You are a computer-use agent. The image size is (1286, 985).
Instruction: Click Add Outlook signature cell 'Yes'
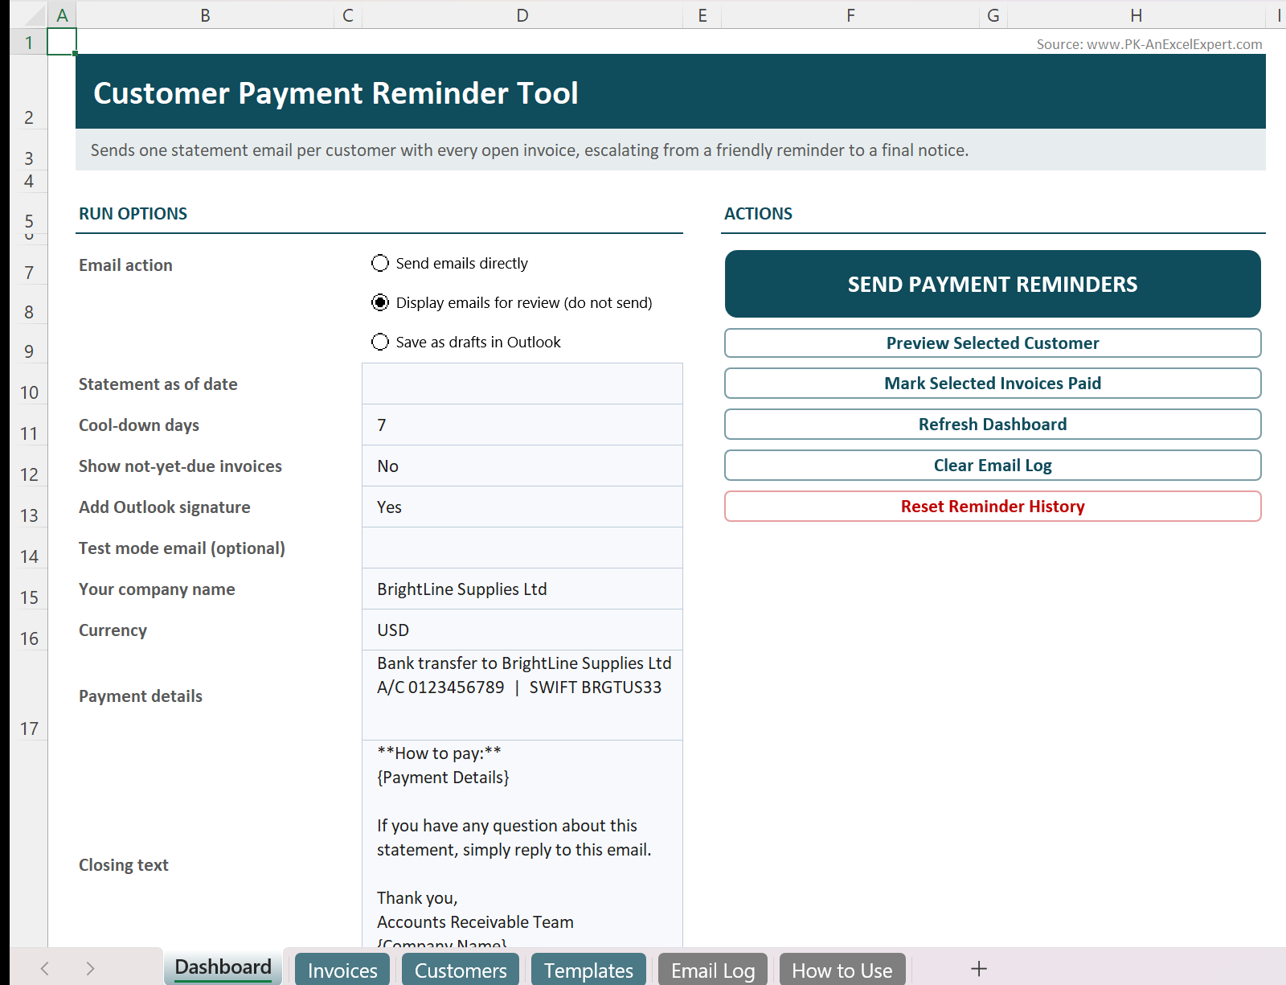pyautogui.click(x=522, y=507)
